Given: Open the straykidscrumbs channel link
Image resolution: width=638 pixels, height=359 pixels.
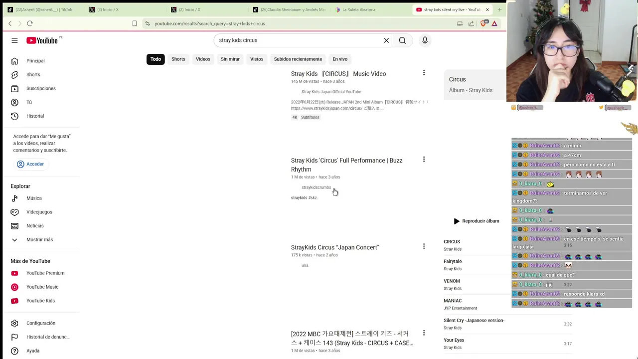Looking at the screenshot, I should pos(316,187).
